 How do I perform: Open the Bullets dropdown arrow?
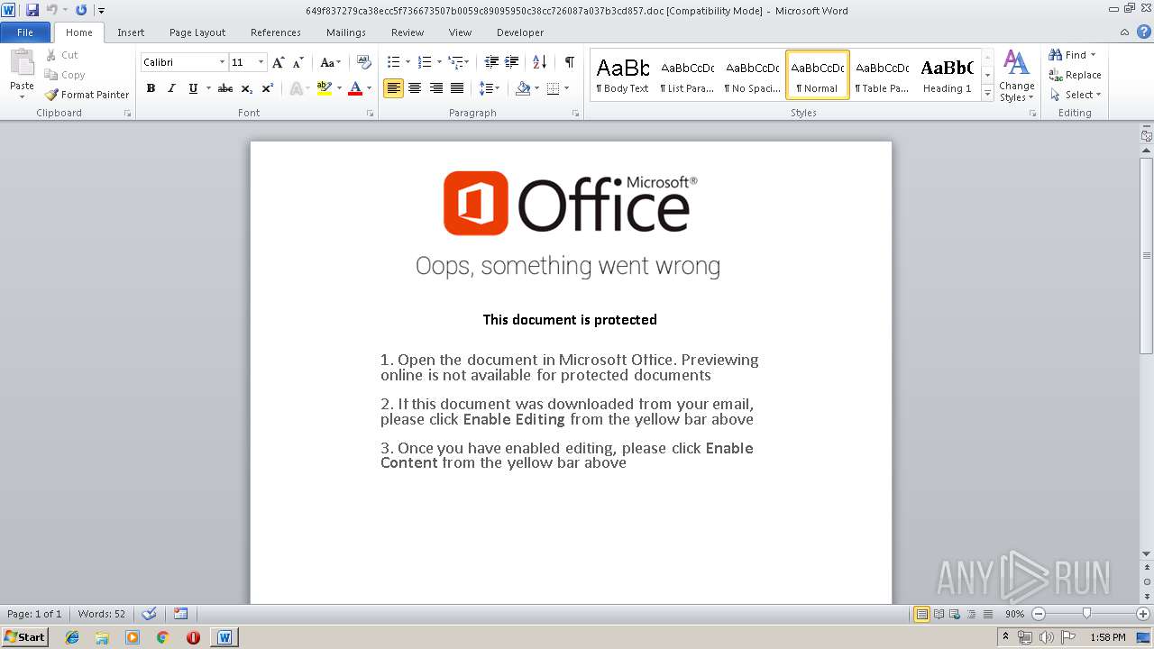point(408,62)
